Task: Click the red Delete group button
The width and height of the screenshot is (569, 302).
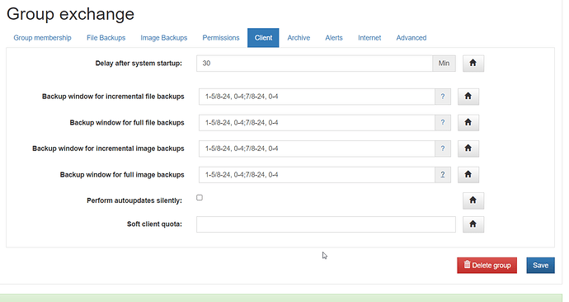Action: pos(487,266)
